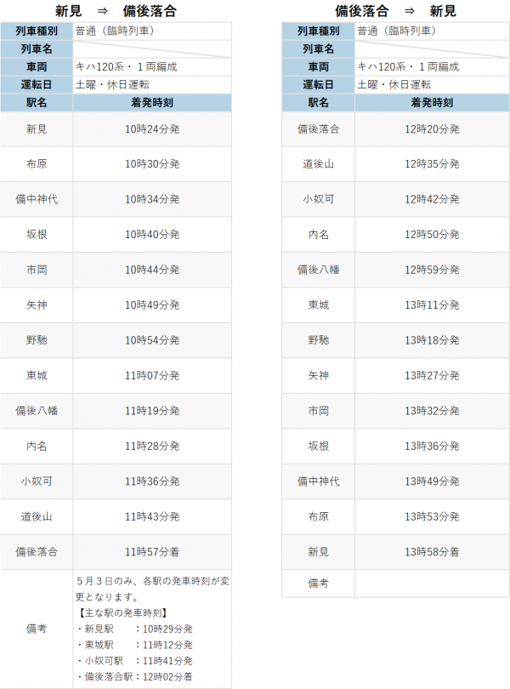Click 備後八幡 station beside 12時59分発
The width and height of the screenshot is (510, 689).
pos(318,270)
